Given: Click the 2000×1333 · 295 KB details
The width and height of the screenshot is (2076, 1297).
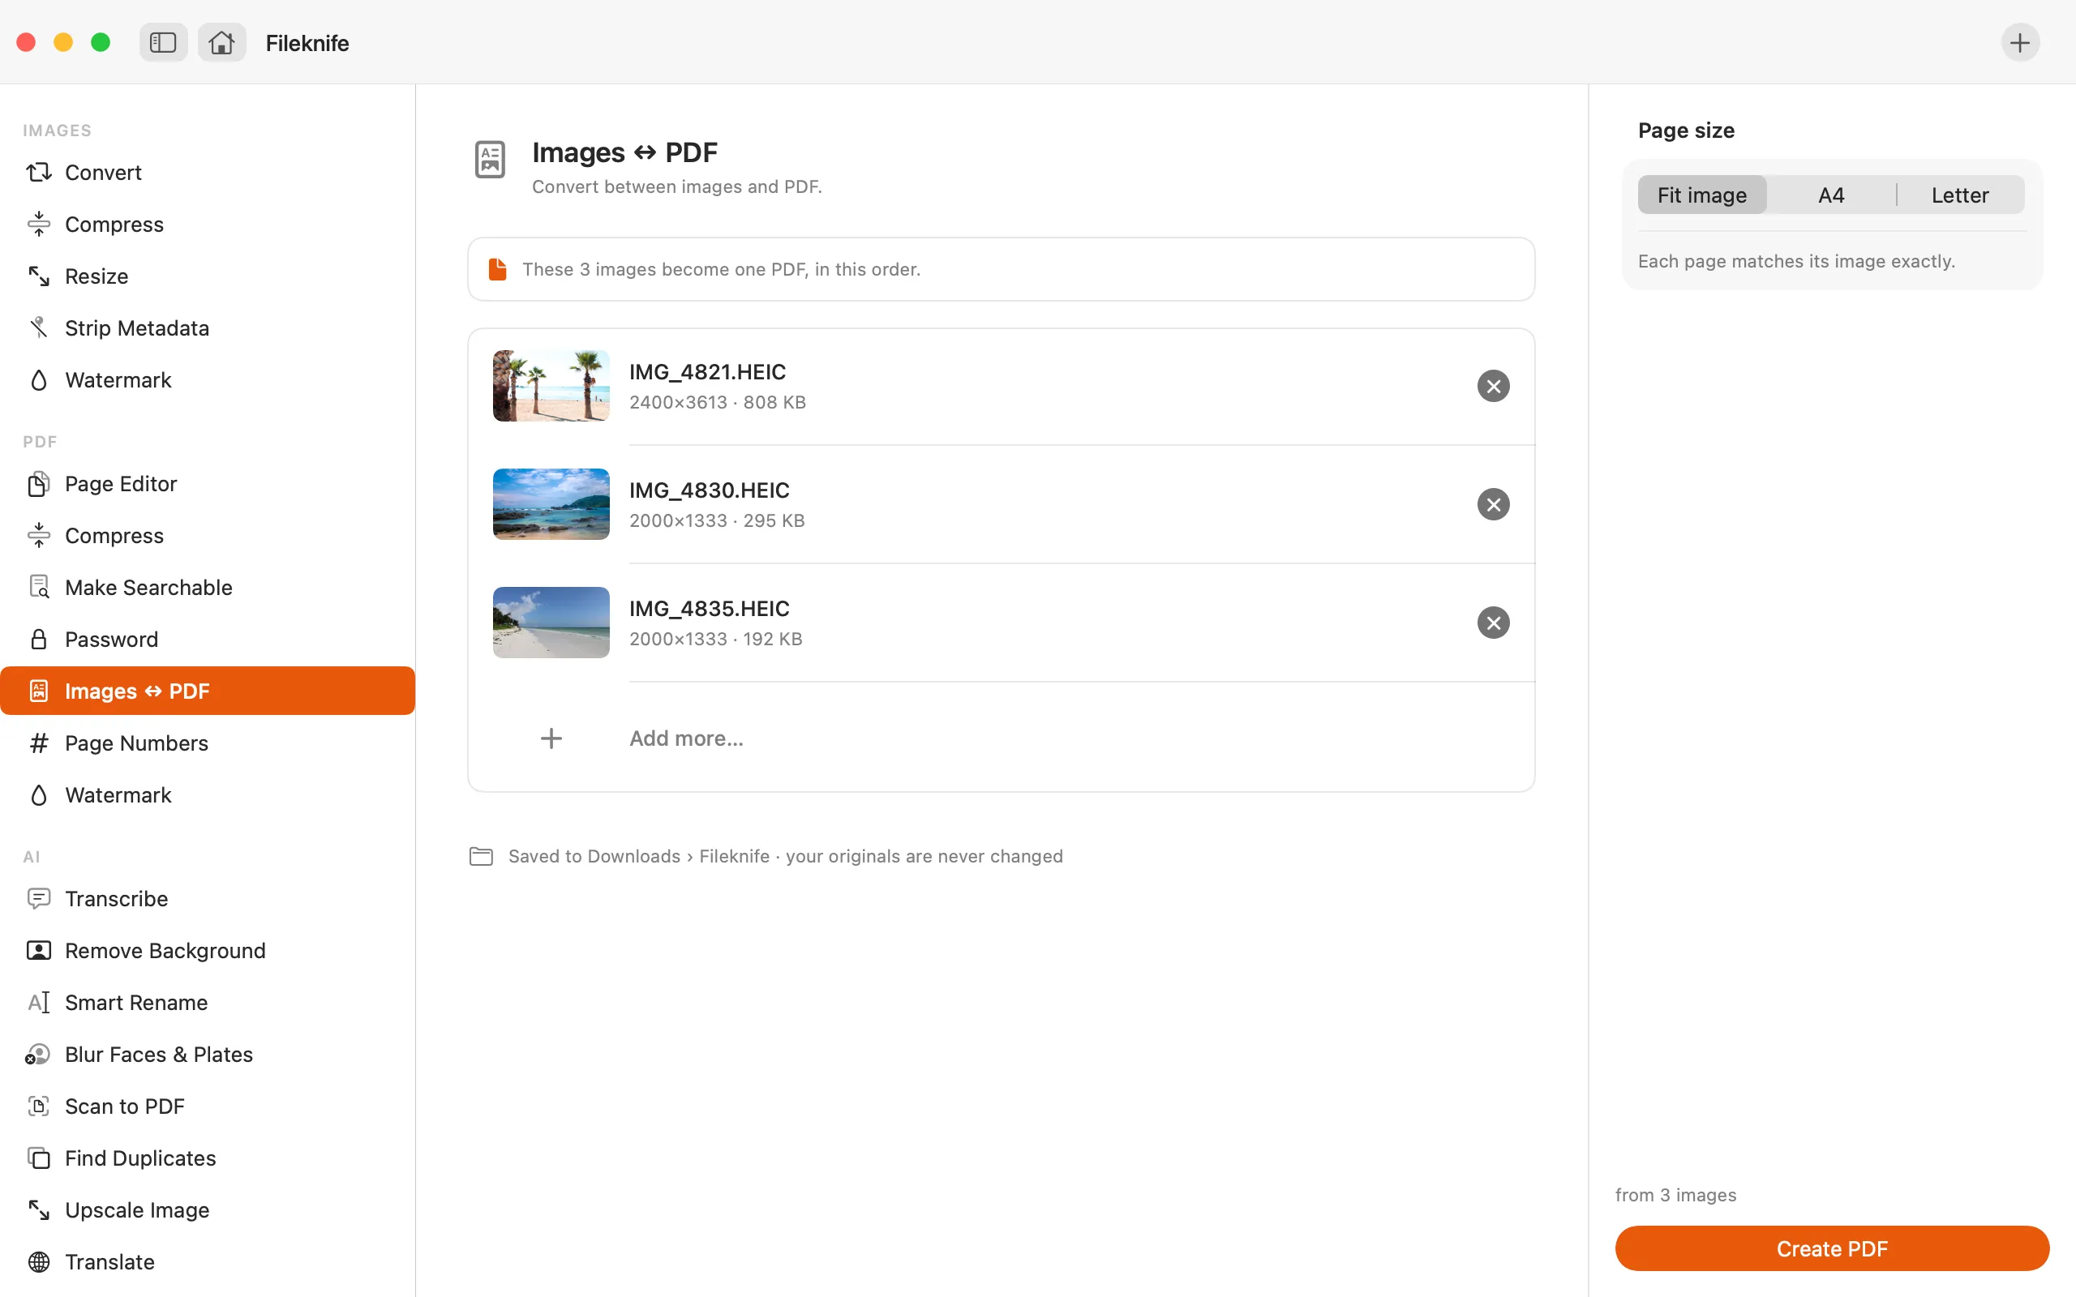Looking at the screenshot, I should [717, 520].
